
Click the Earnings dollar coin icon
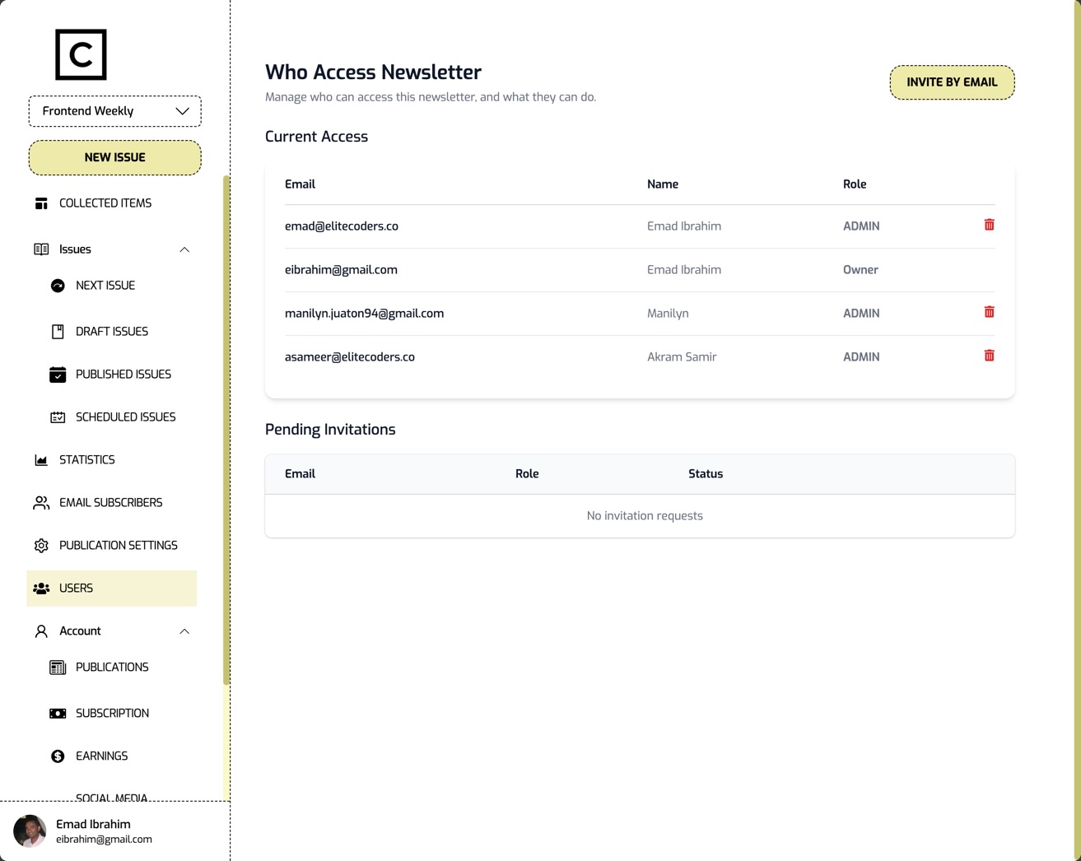click(58, 756)
